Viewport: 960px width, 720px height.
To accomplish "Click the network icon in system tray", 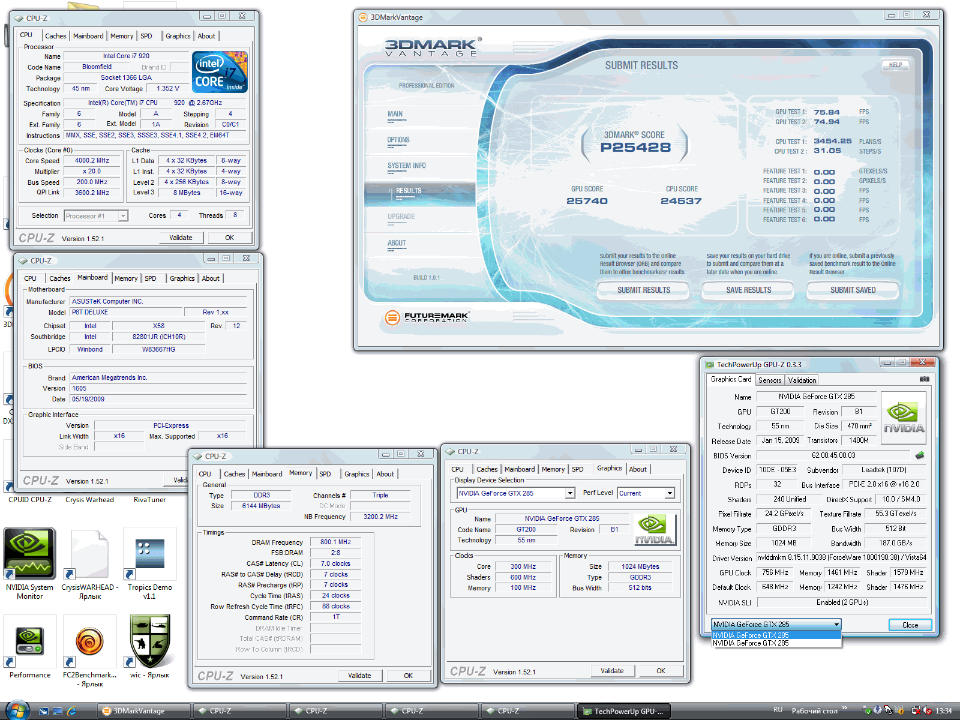I will click(916, 710).
